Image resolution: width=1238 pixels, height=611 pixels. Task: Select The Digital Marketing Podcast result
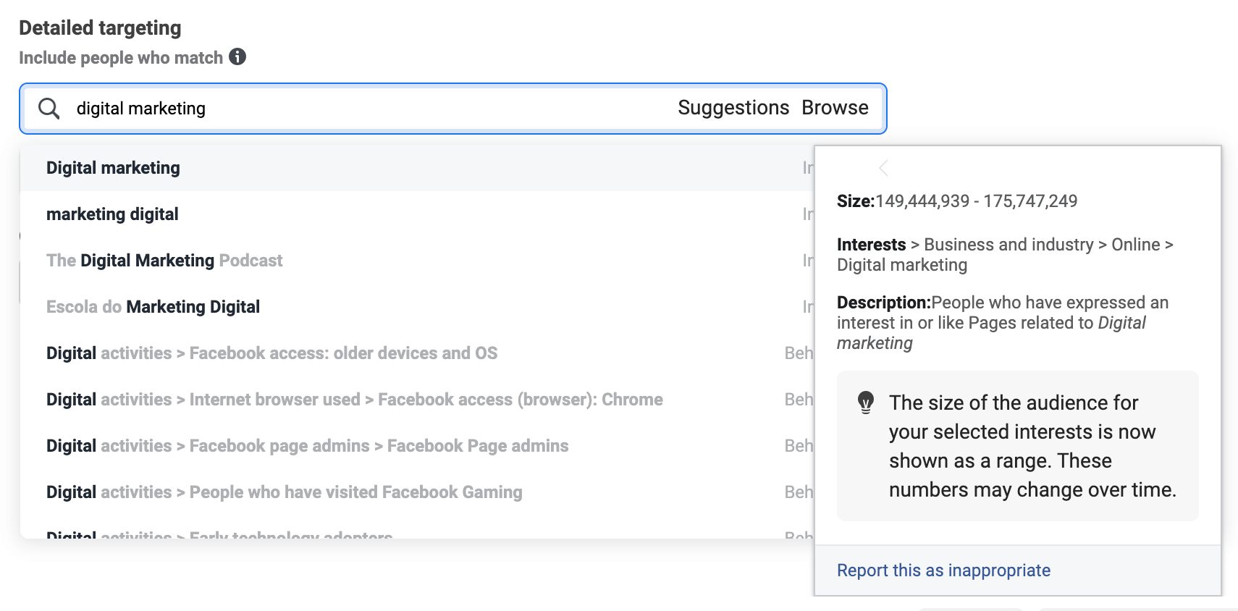pos(164,261)
